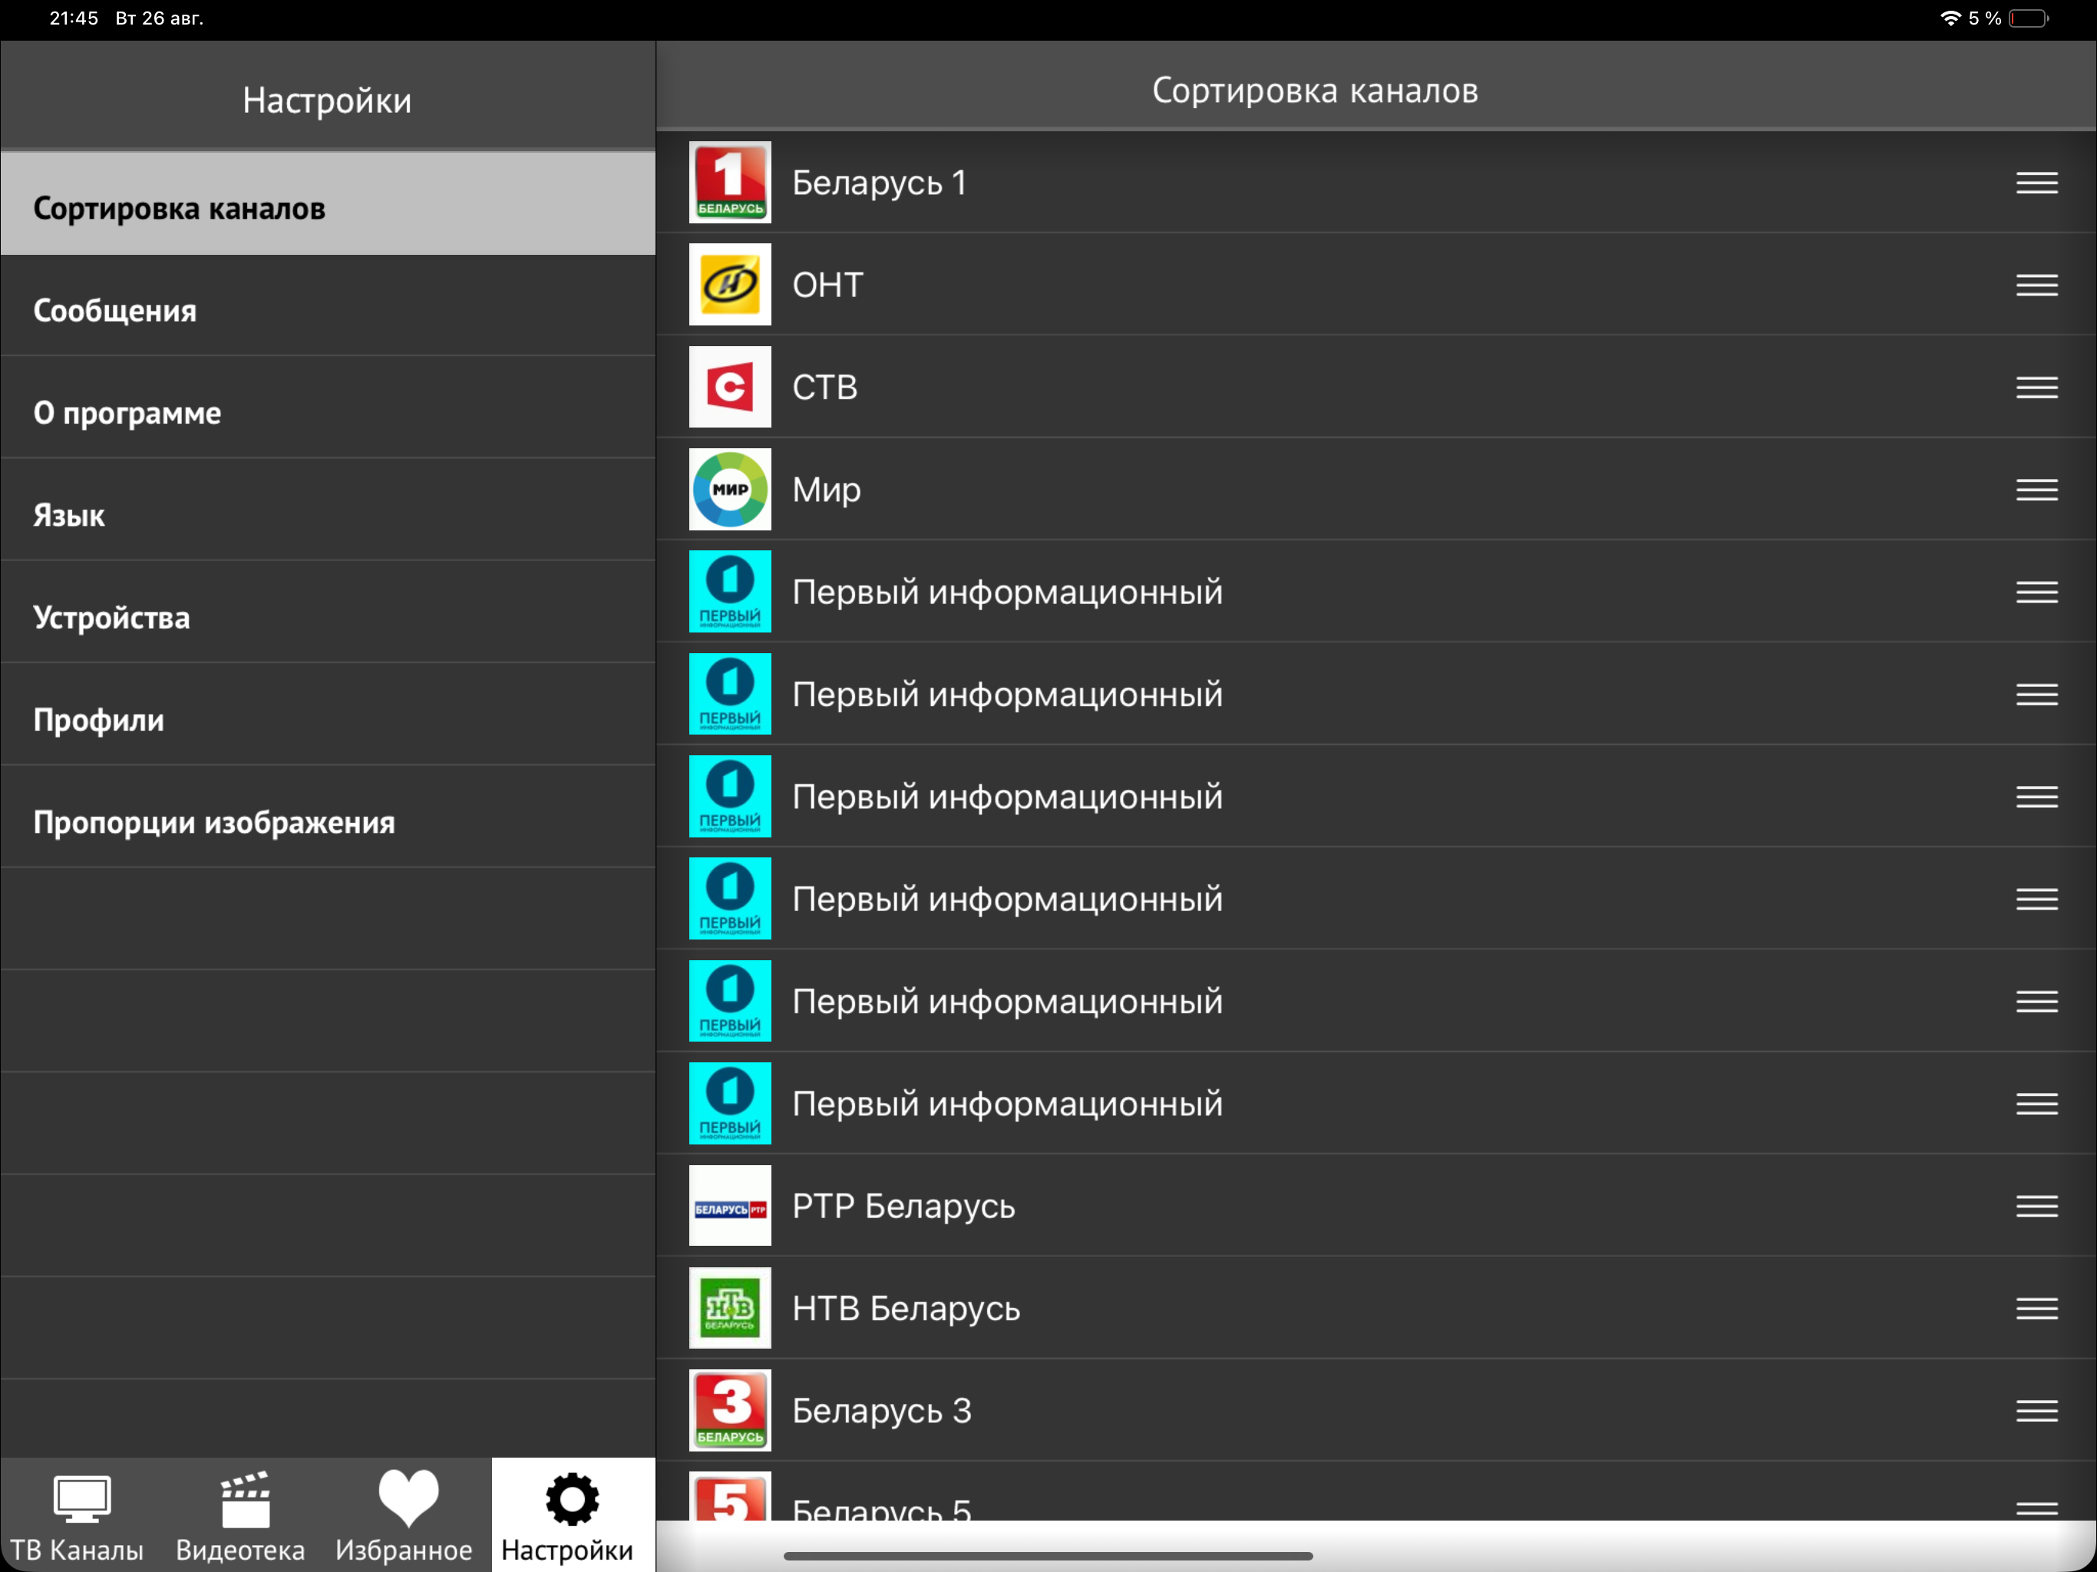Select the channel name "Беларусь 3"
Screen dimensions: 2097x1572
point(882,1412)
